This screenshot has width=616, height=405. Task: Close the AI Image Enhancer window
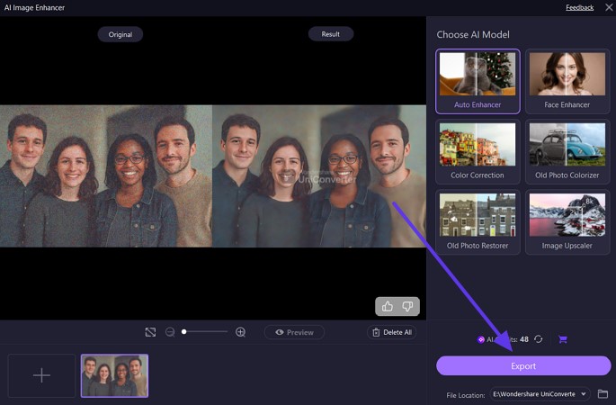click(x=610, y=7)
